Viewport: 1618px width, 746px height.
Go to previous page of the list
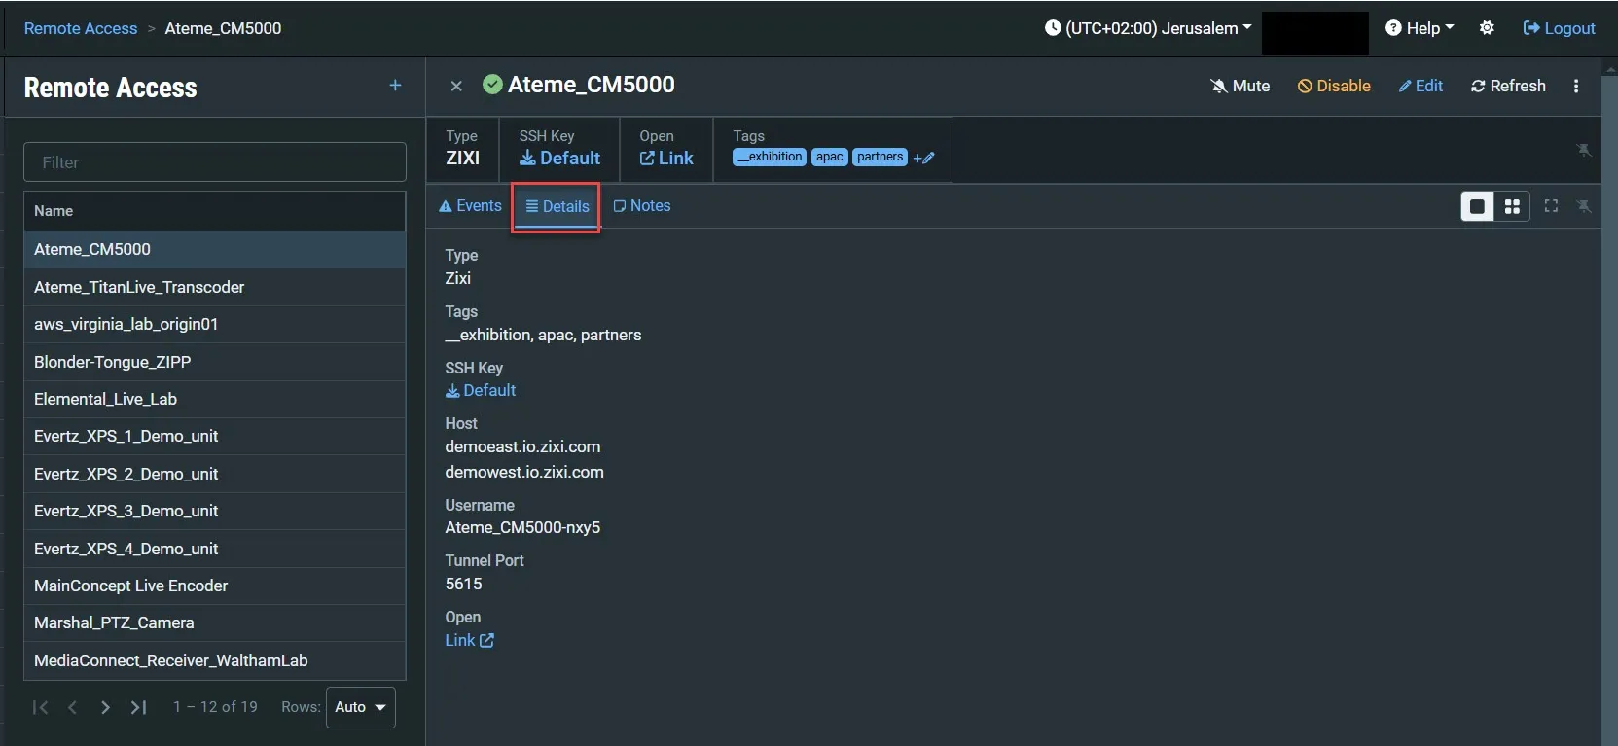[x=72, y=707]
